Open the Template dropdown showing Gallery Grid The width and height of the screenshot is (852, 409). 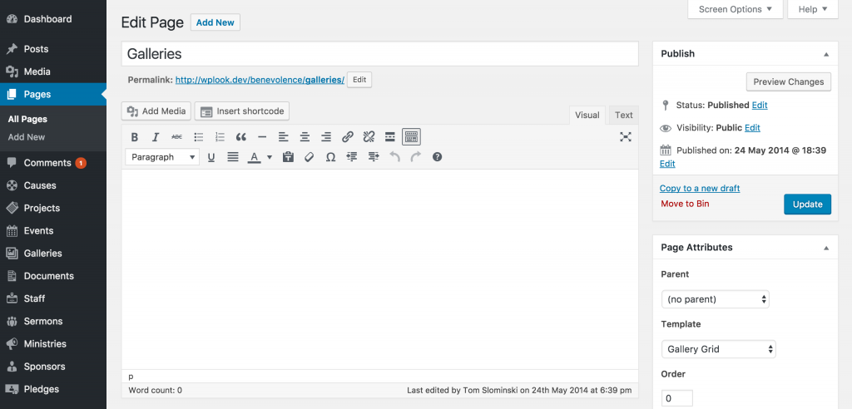(x=718, y=349)
